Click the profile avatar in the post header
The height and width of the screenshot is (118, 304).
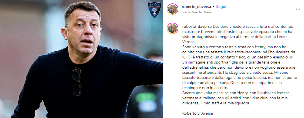[172, 9]
